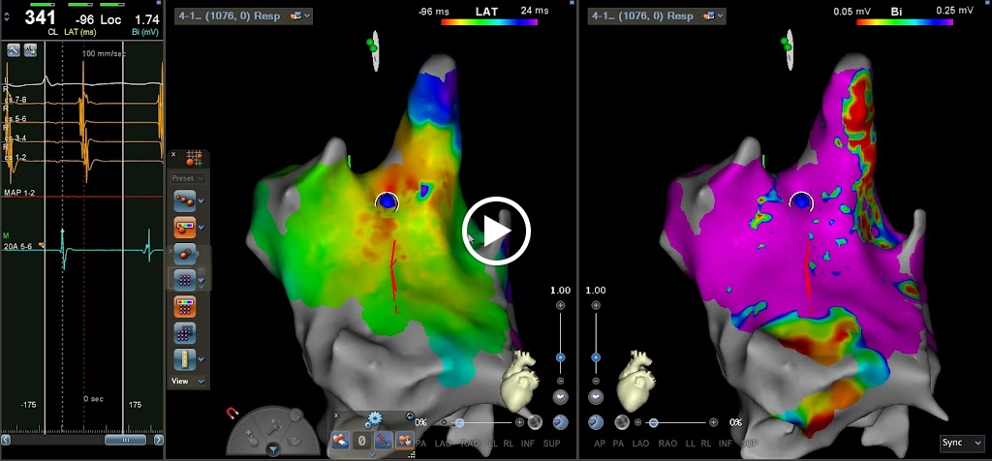Select the purple dot grid tool icon

[185, 279]
